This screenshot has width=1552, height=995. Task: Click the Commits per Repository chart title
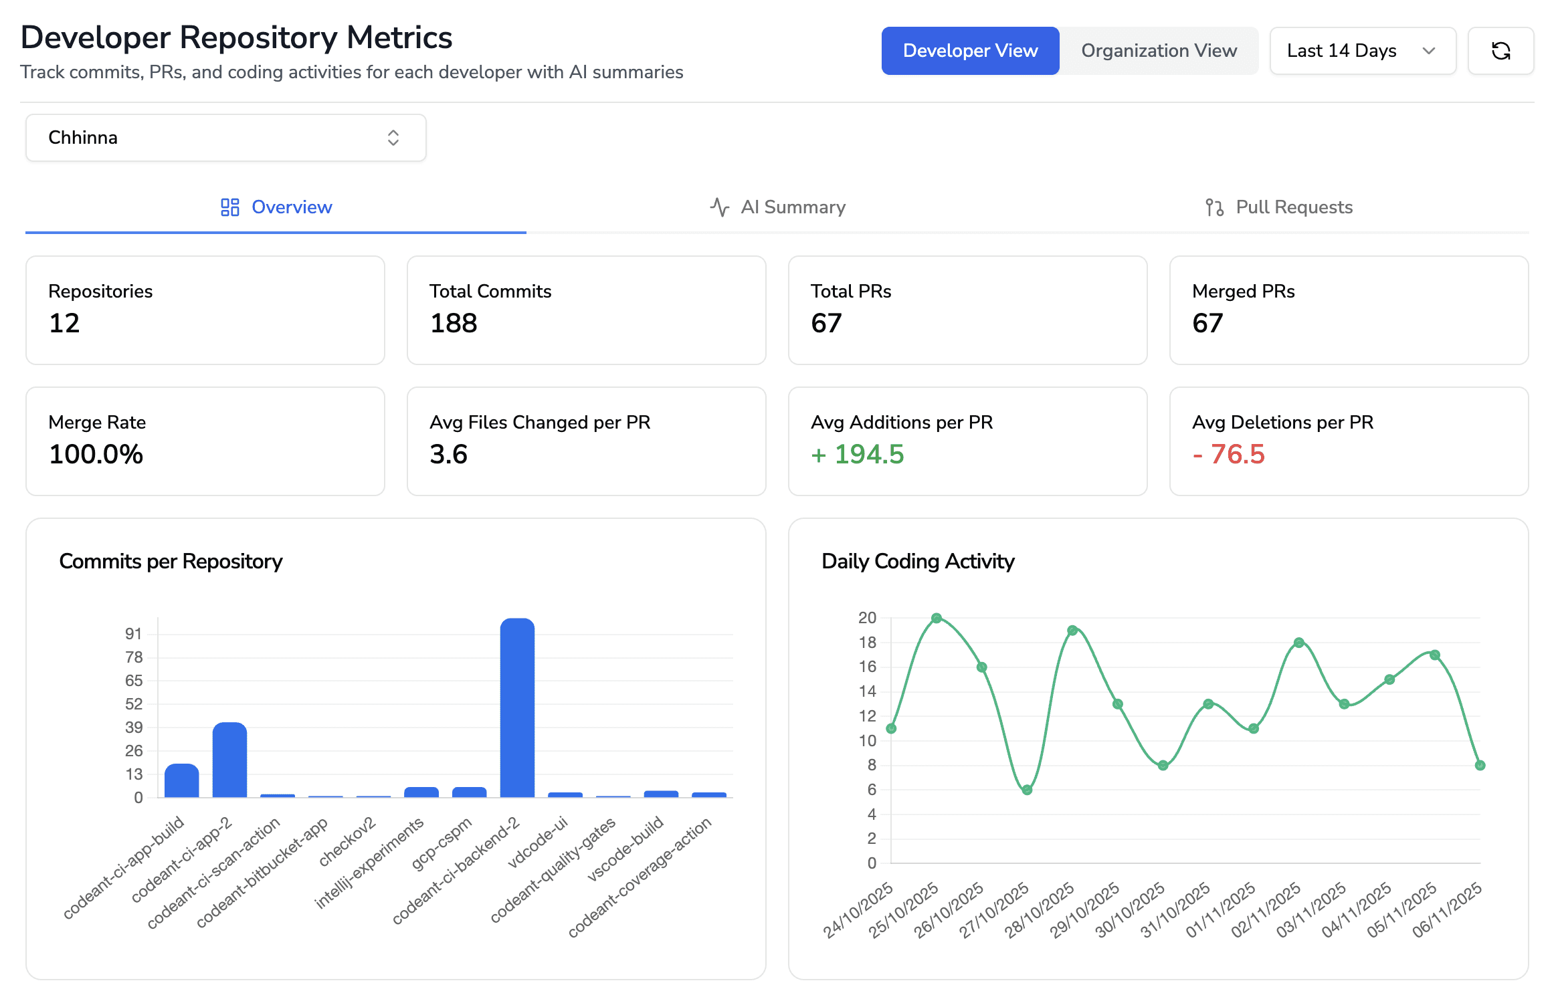pos(171,562)
